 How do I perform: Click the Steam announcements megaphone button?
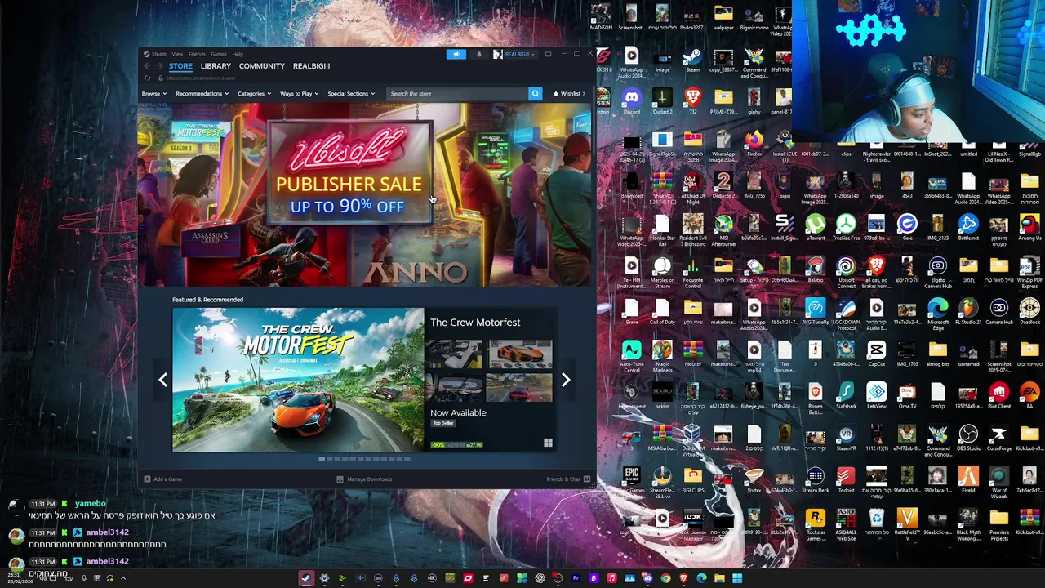tap(456, 54)
